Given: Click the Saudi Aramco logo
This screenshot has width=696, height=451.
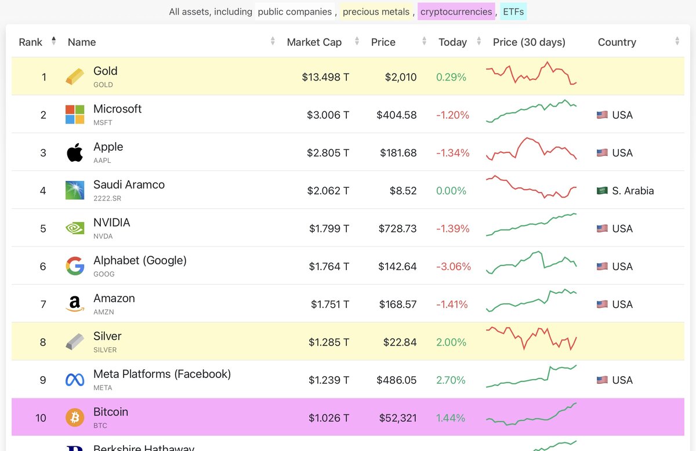Looking at the screenshot, I should [75, 191].
